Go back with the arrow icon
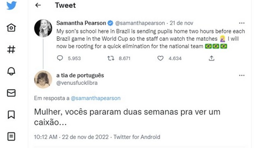263x148 pixels. tap(38, 5)
